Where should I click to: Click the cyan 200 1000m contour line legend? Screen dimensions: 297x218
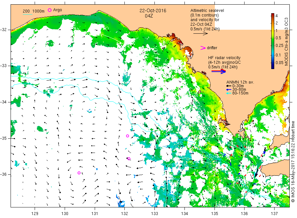(27, 14)
